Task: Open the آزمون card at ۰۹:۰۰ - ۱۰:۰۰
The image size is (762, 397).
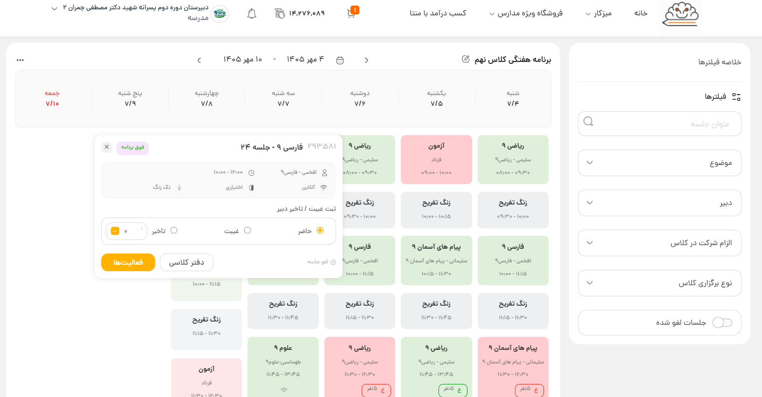Action: [x=436, y=159]
